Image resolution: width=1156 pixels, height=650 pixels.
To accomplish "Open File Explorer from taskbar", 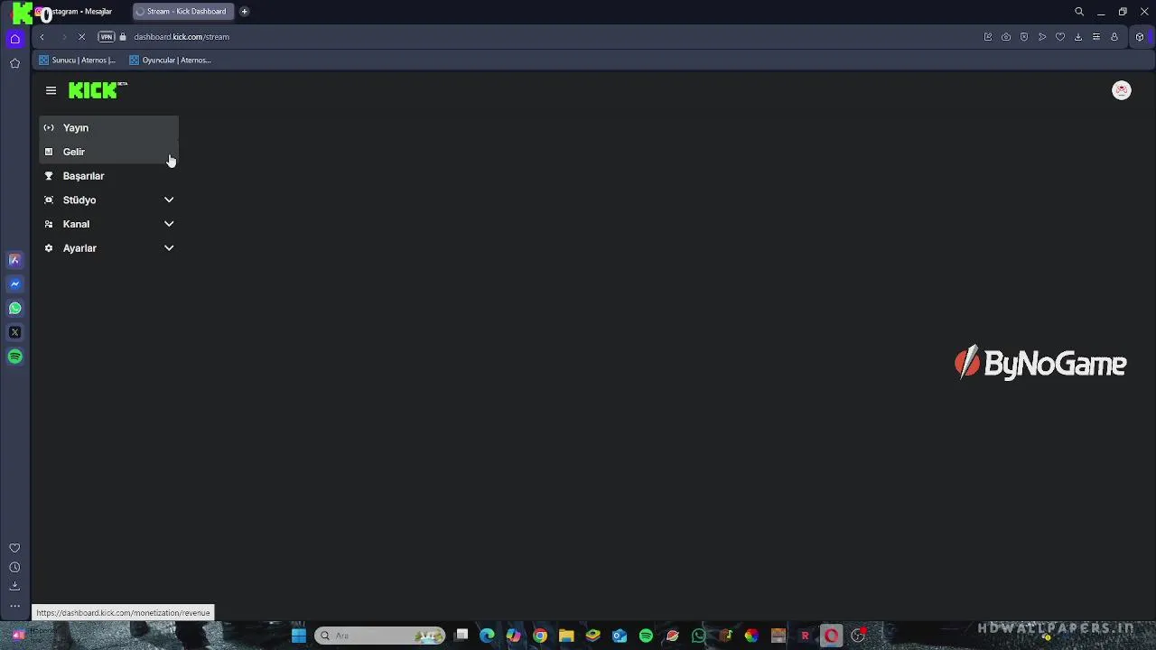I will pyautogui.click(x=566, y=636).
